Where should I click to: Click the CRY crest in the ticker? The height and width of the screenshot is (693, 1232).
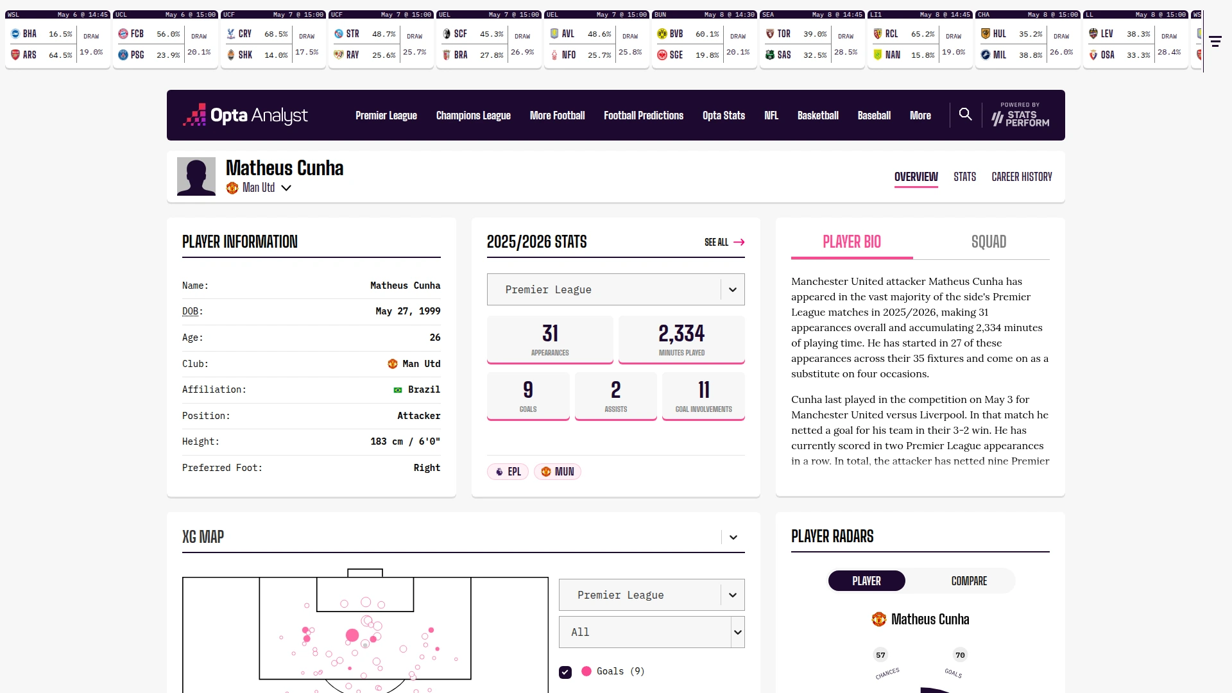(x=231, y=34)
